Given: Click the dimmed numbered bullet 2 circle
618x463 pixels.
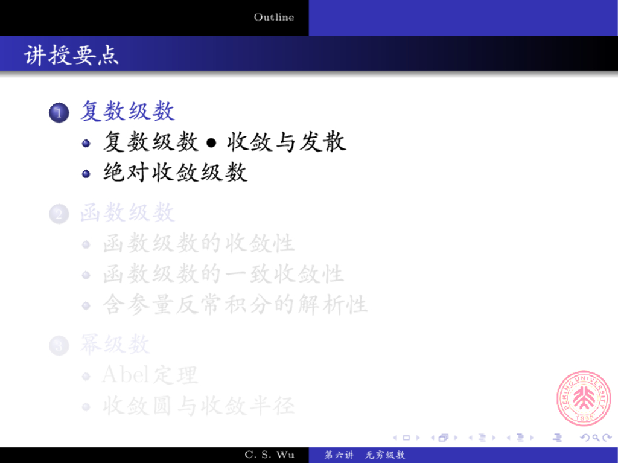Looking at the screenshot, I should [59, 214].
